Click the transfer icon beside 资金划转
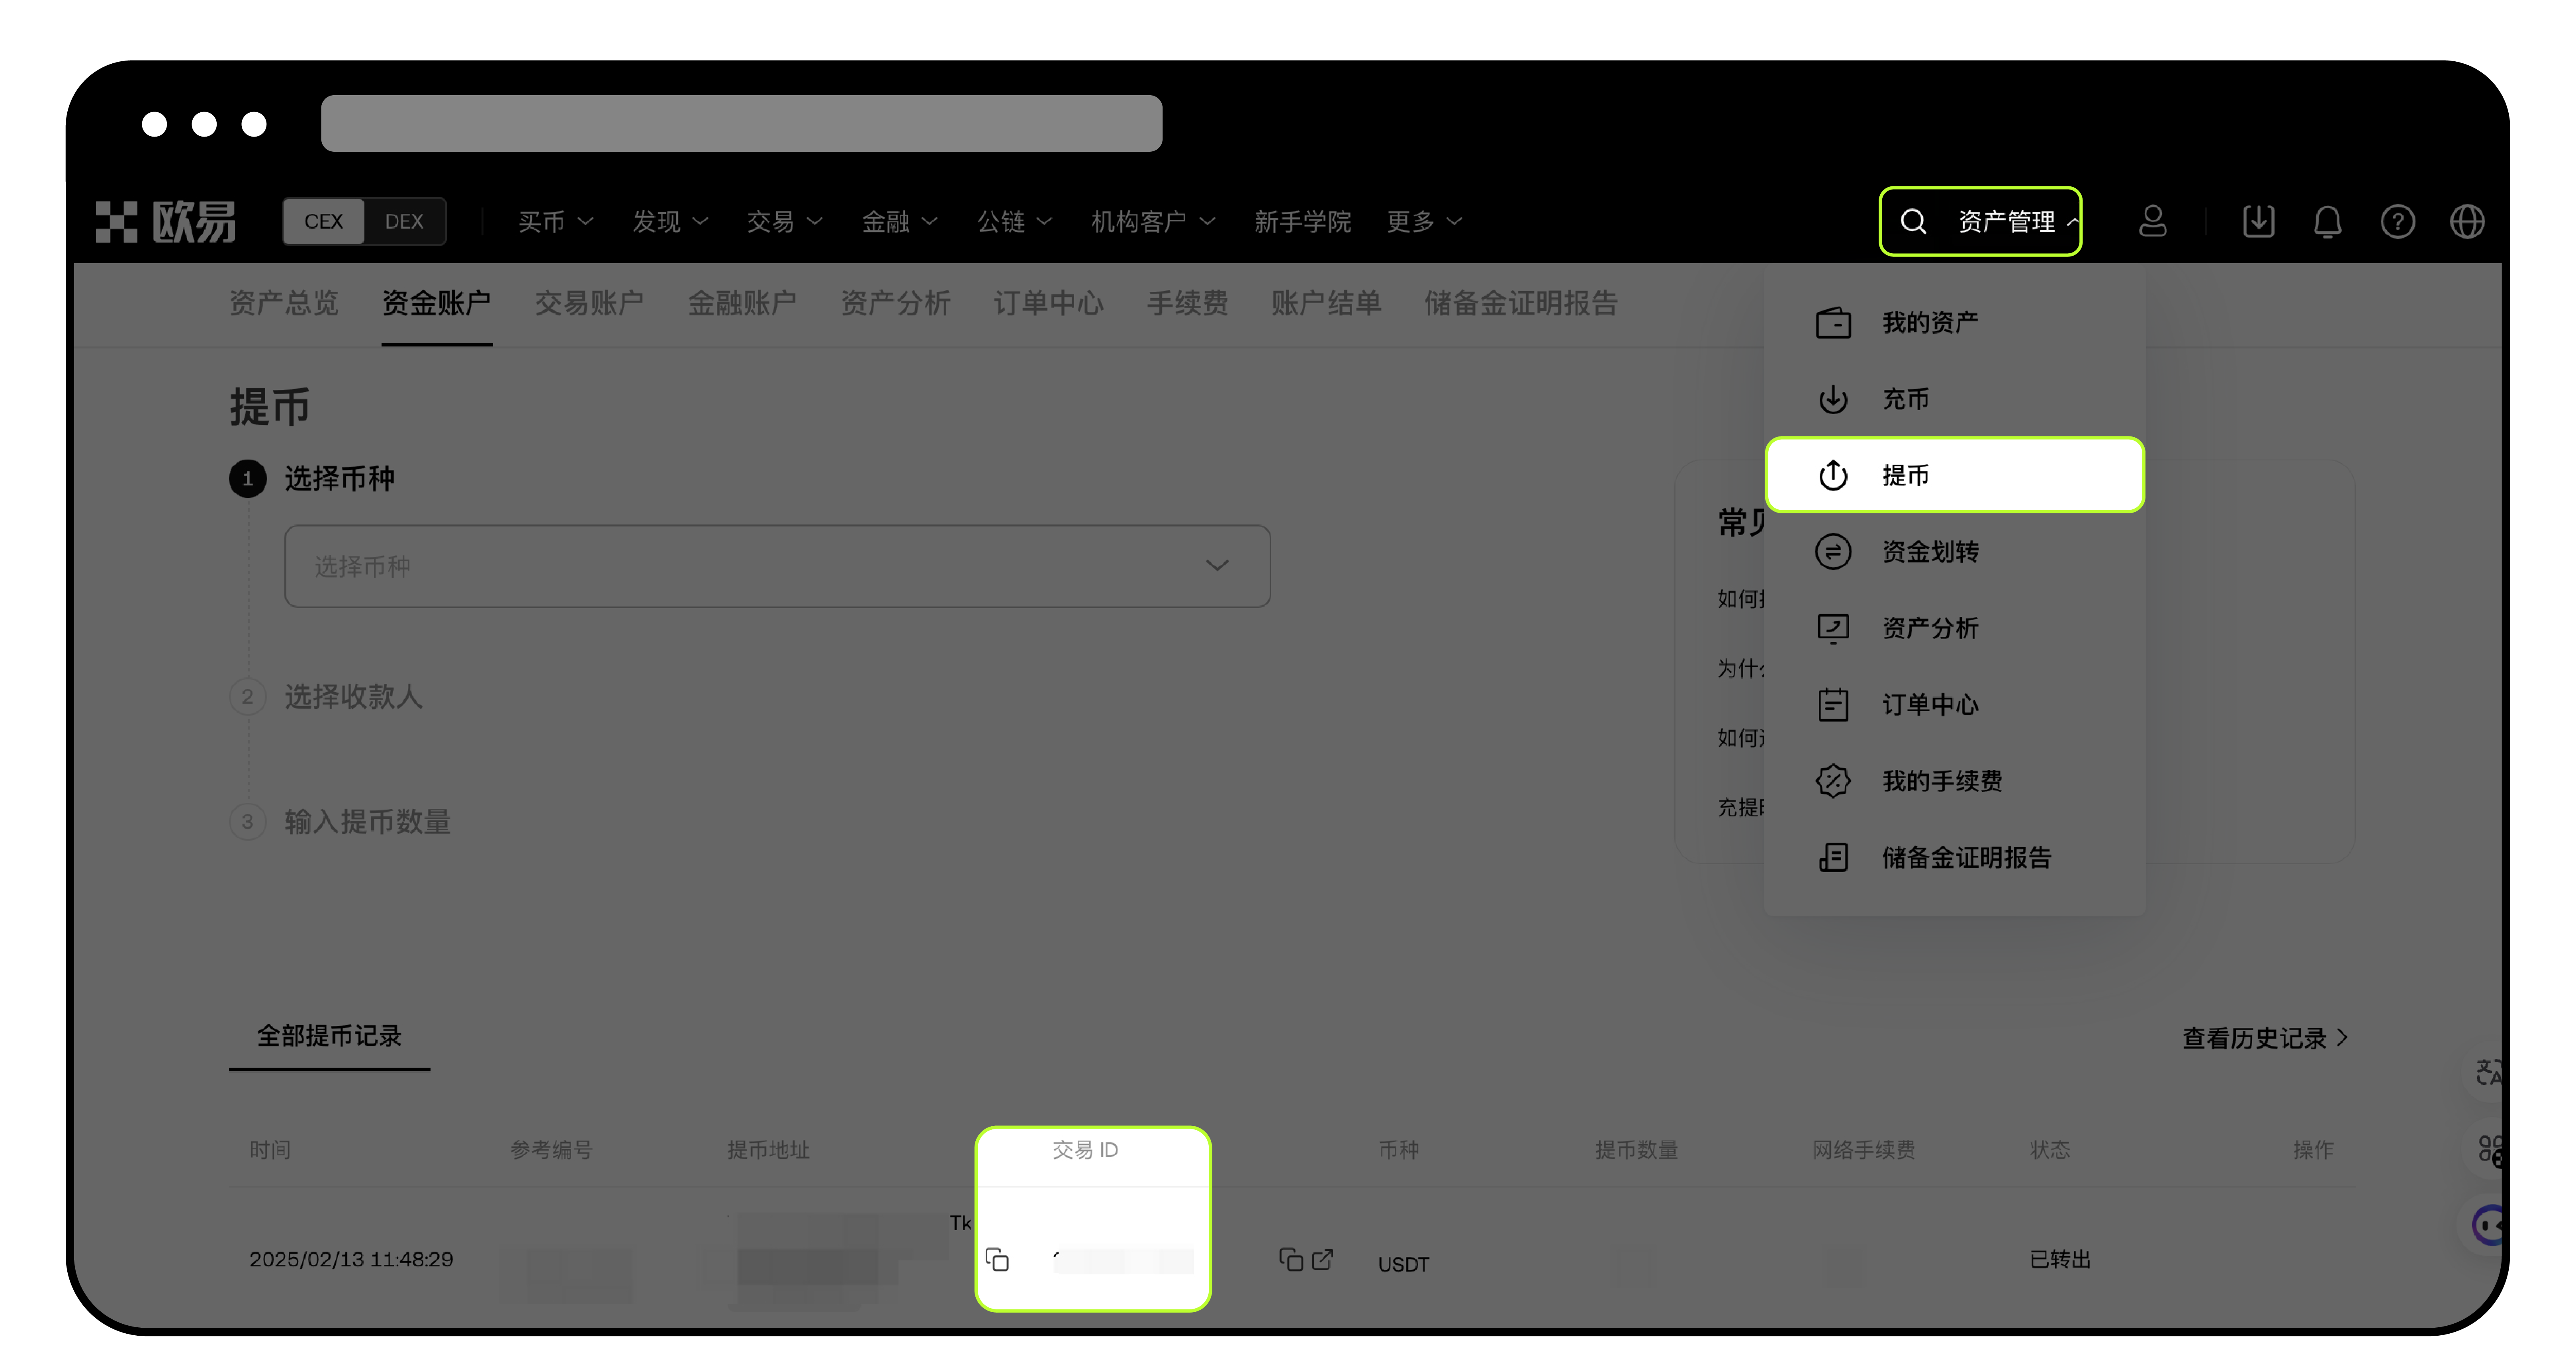This screenshot has height=1354, width=2576. click(x=1833, y=552)
